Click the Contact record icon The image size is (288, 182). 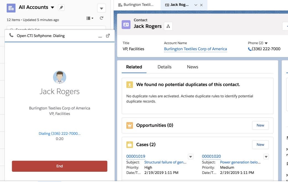coord(126,25)
